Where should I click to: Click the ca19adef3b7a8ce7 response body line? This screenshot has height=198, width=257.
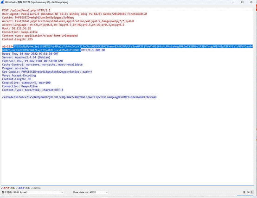pyautogui.click(x=79, y=97)
